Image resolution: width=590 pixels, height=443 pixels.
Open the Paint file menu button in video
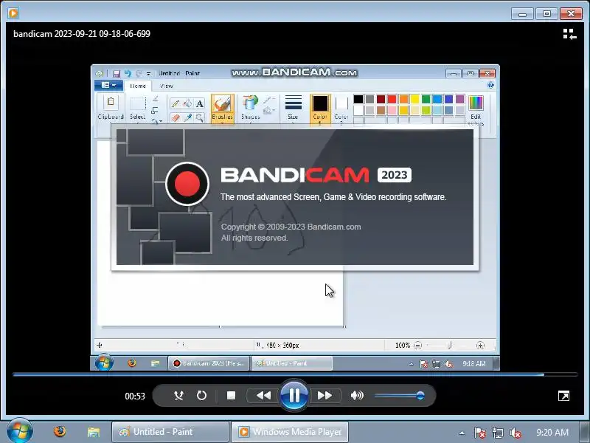108,85
